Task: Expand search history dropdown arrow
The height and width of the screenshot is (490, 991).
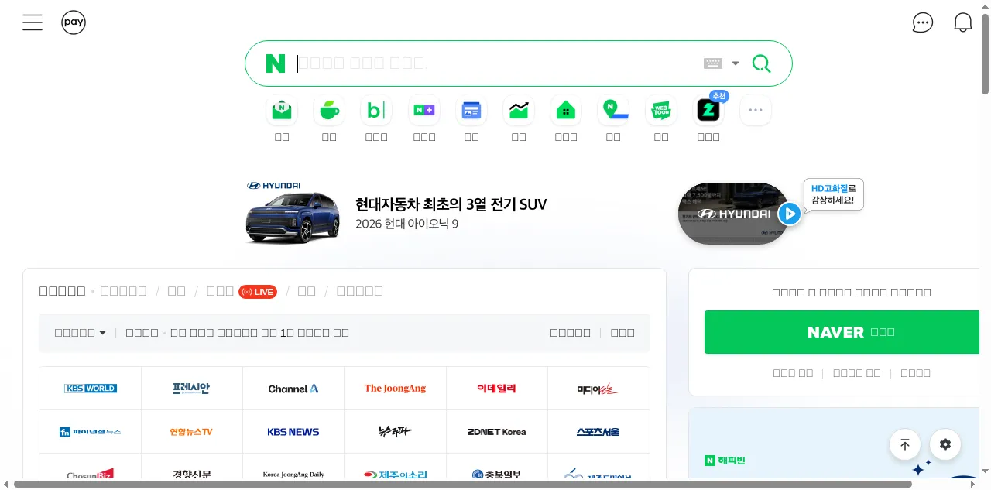Action: [x=736, y=63]
